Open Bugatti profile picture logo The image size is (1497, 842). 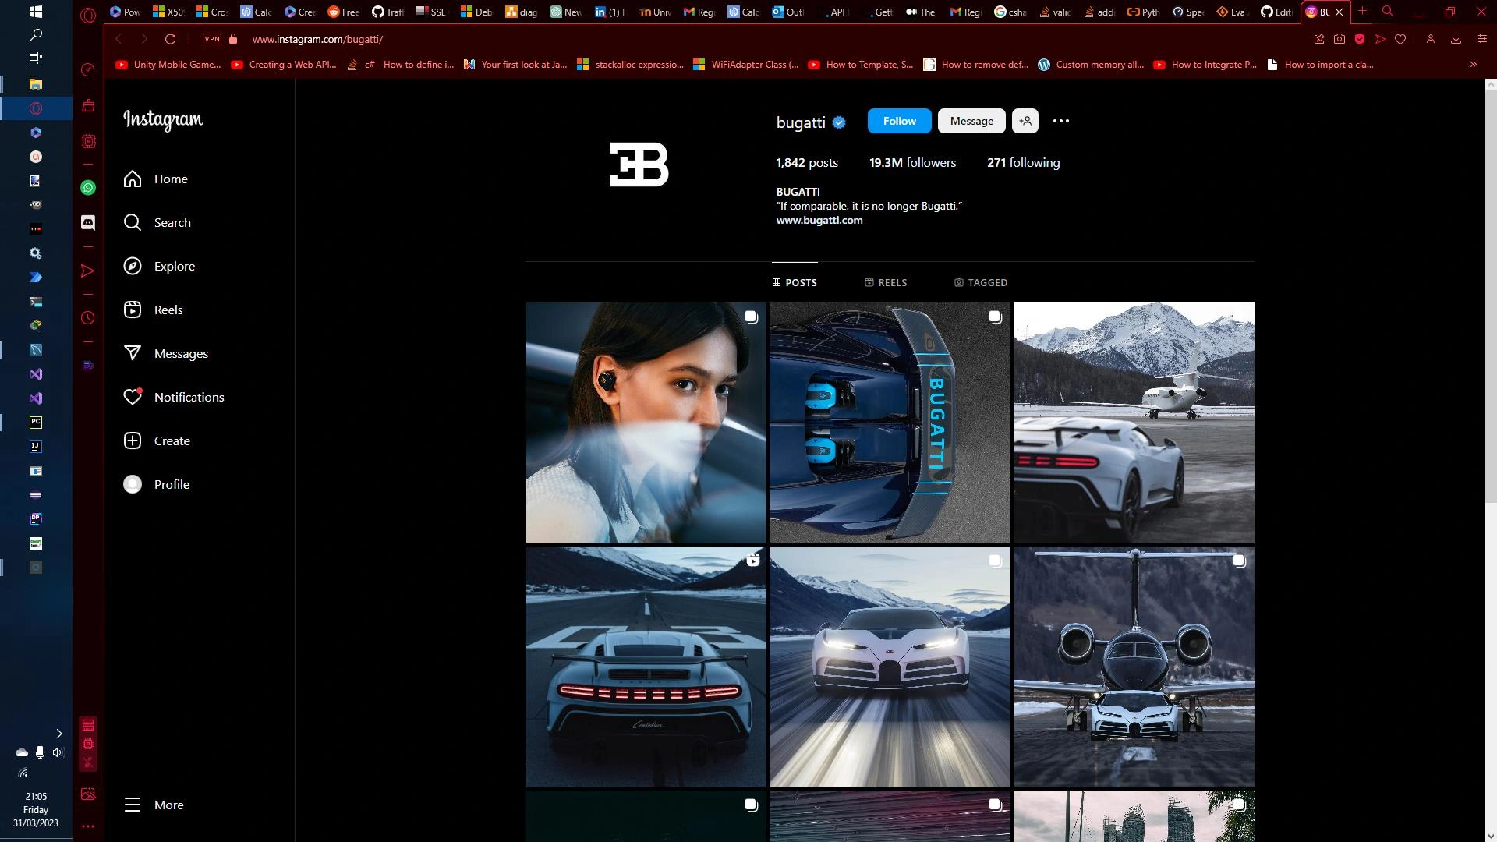(x=639, y=165)
